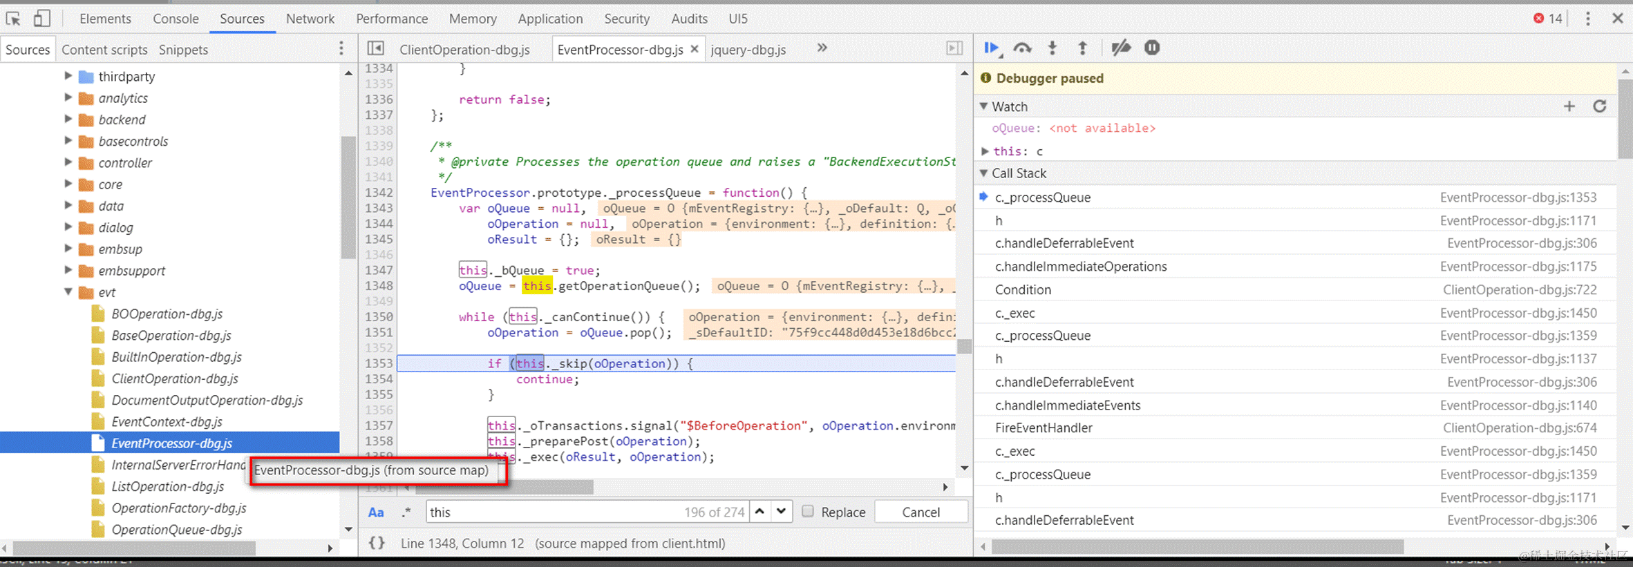Toggle pause on exceptions icon

tap(1152, 48)
